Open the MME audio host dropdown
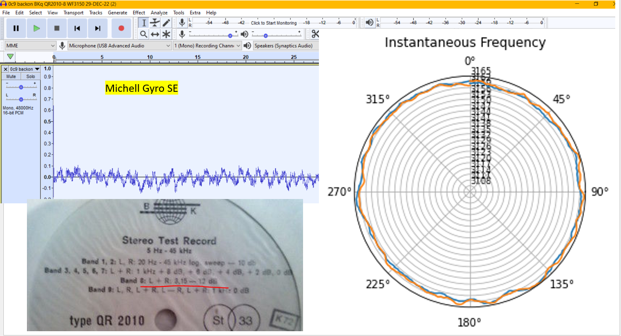Viewport: 621px width, 336px height. (31, 46)
